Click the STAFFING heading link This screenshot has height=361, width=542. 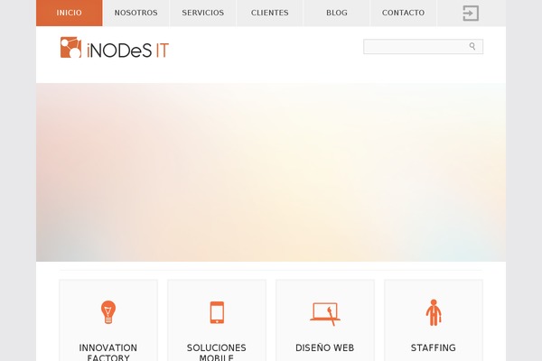(434, 347)
